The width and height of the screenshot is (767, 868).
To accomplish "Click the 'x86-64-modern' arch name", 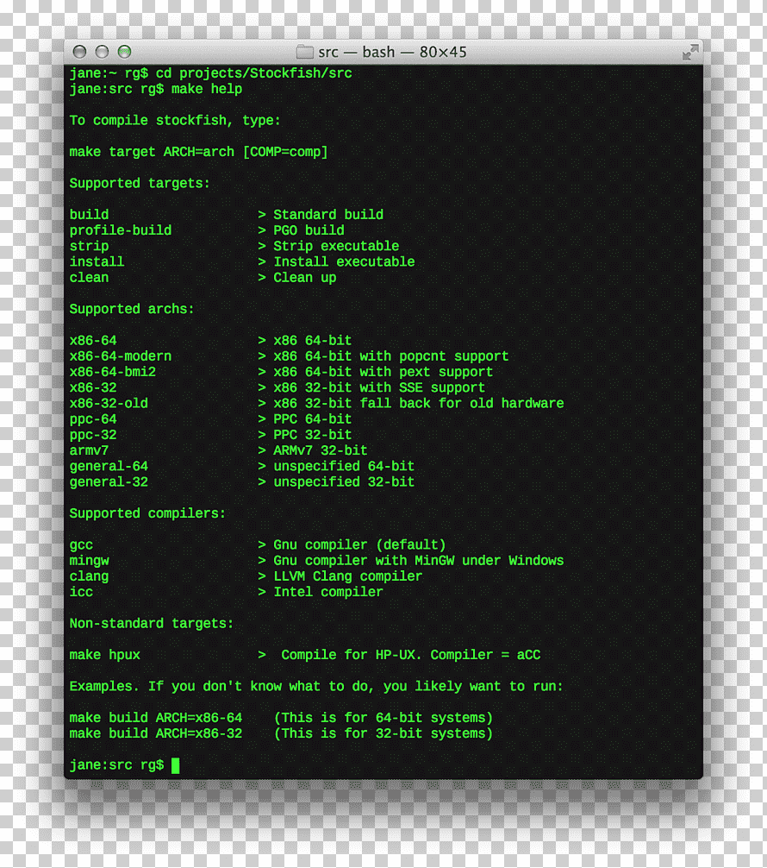I will point(120,356).
